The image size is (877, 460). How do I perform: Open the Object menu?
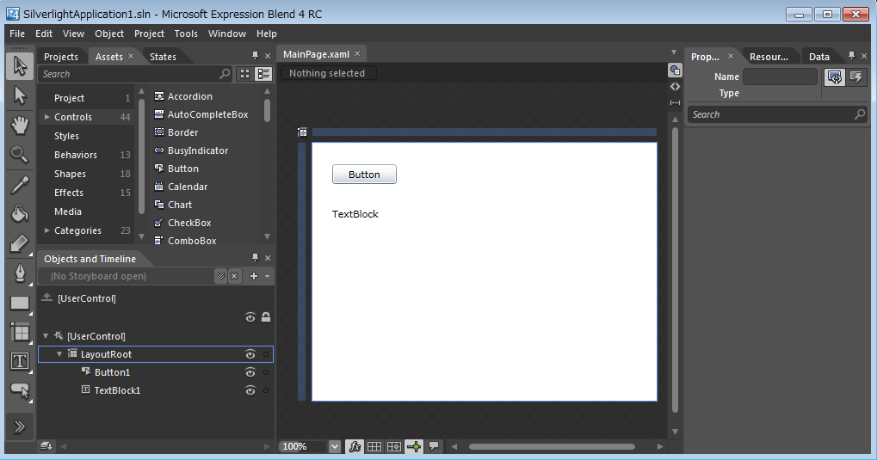[x=109, y=34]
